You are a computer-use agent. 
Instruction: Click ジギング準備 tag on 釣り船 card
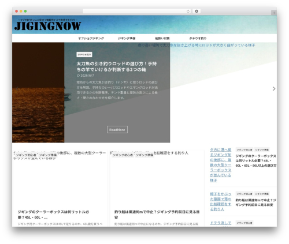coord(144,155)
